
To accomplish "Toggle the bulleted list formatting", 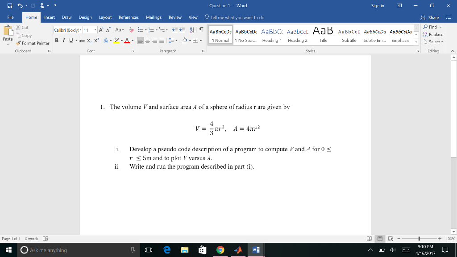I will pyautogui.click(x=141, y=29).
